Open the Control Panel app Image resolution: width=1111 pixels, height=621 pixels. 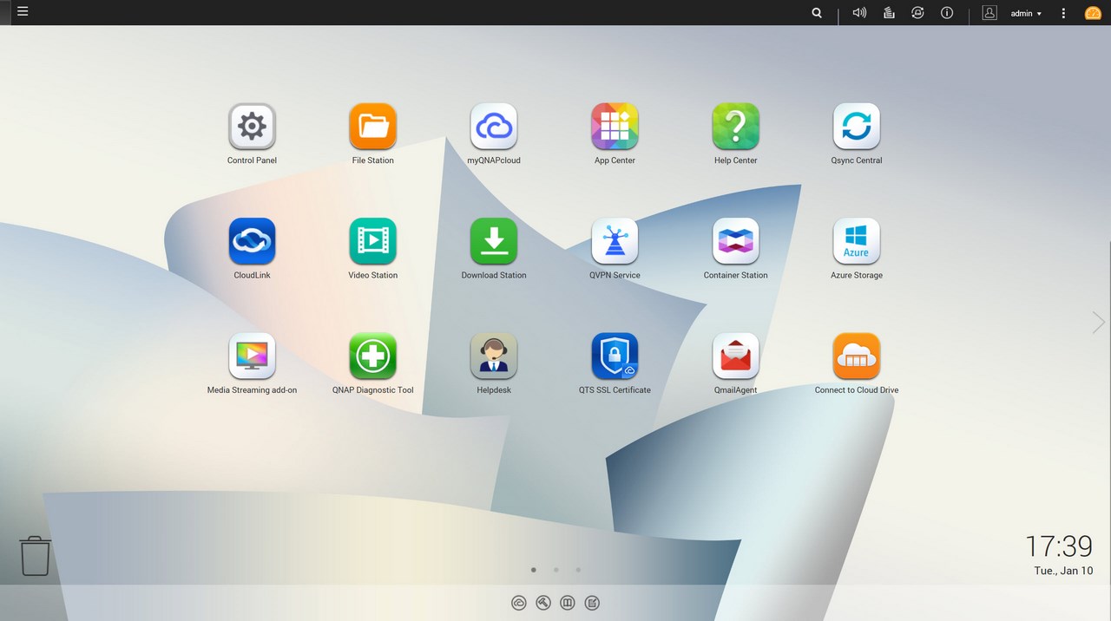pyautogui.click(x=252, y=127)
